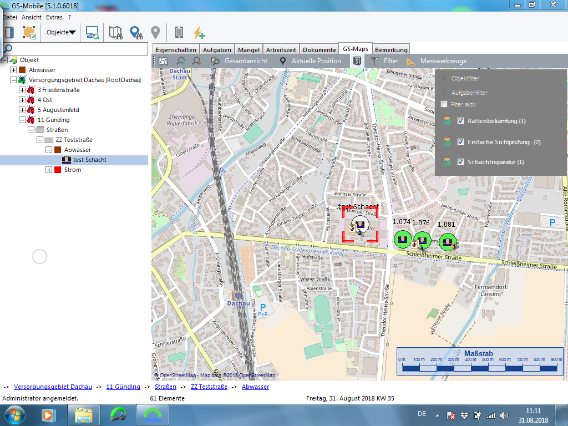The height and width of the screenshot is (426, 568).
Task: Open the Extras menu
Action: (54, 17)
